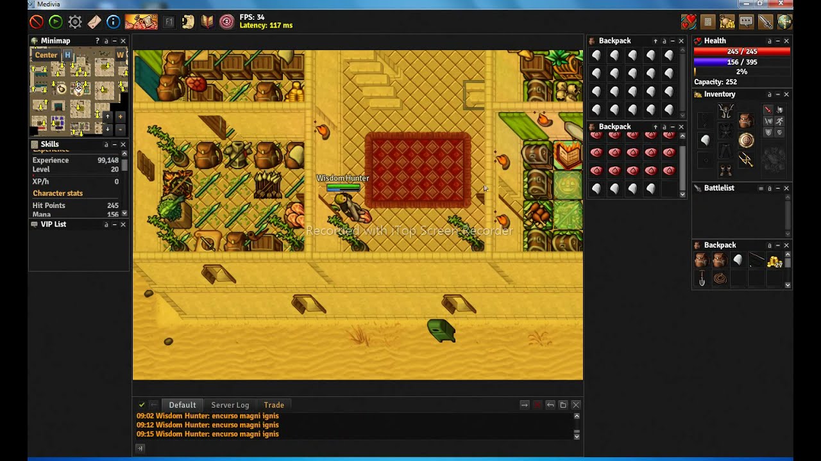Image resolution: width=821 pixels, height=461 pixels.
Task: Enable offensive red sword fight mode
Action: tap(768, 109)
